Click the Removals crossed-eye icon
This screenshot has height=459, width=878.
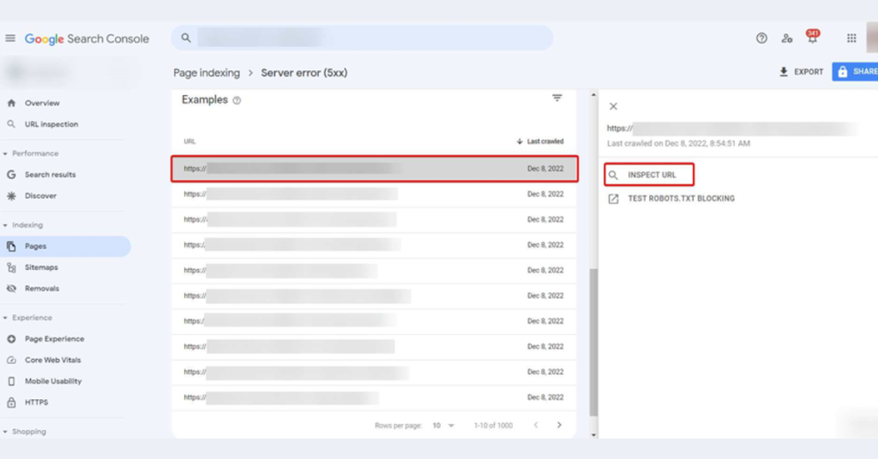(x=11, y=289)
